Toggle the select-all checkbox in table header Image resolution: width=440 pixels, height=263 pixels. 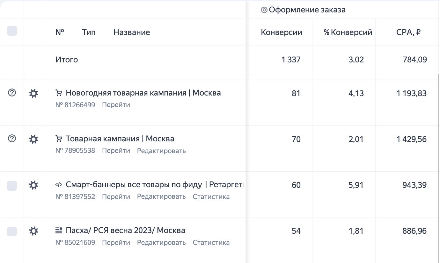(12, 31)
